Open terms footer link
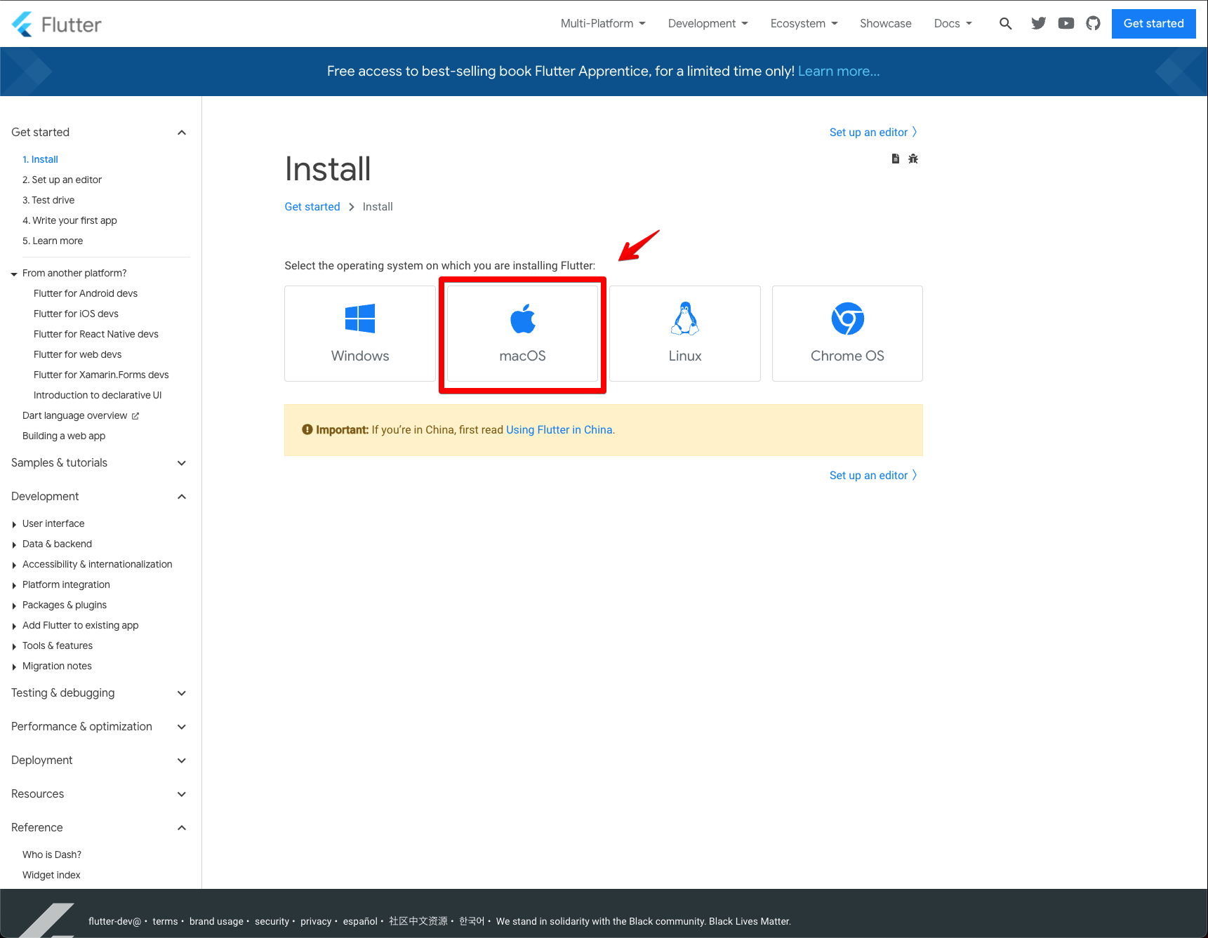 (165, 921)
